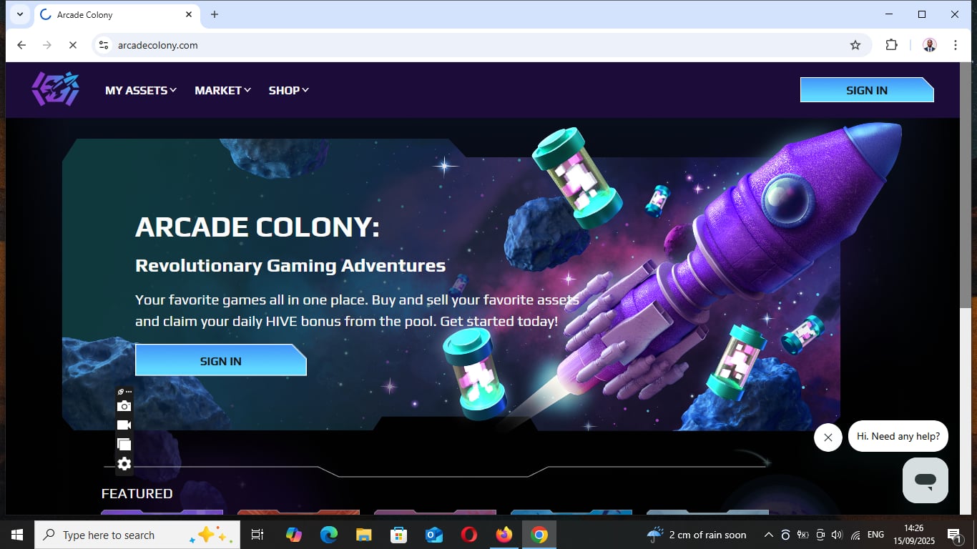This screenshot has width=977, height=549.
Task: Open the tab search dropdown arrow
Action: 19,14
